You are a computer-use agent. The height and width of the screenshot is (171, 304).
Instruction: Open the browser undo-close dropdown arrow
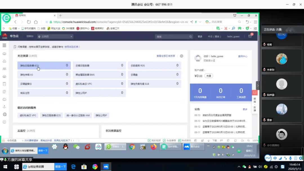coord(251,22)
